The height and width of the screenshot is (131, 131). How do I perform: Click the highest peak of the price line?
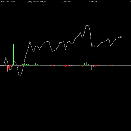(87, 25)
